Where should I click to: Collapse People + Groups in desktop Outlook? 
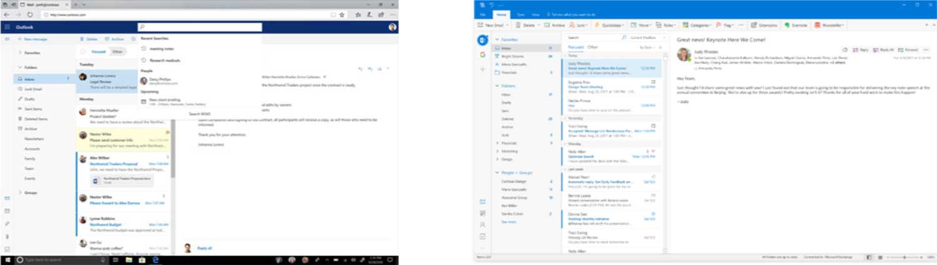coord(497,173)
